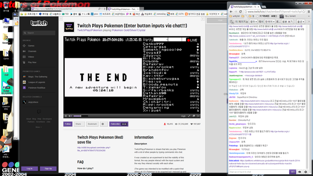Go back in the Chrome chat window
Viewport: 313px width, 176px height.
(x=231, y=12)
